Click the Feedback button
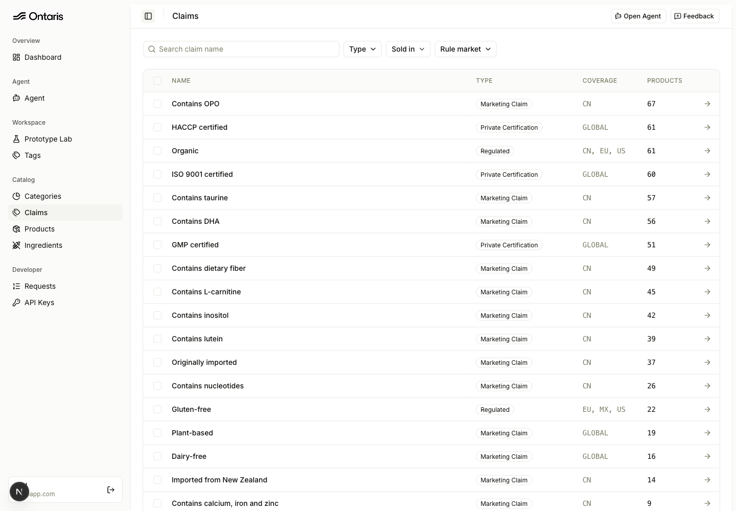Image resolution: width=736 pixels, height=511 pixels. click(x=695, y=16)
